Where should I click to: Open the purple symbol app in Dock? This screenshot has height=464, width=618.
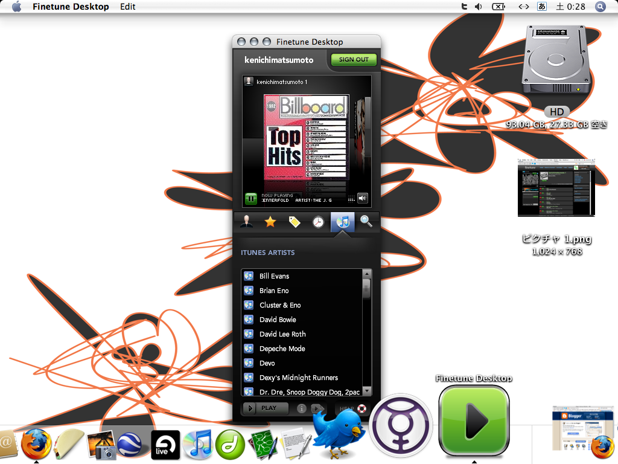click(401, 425)
